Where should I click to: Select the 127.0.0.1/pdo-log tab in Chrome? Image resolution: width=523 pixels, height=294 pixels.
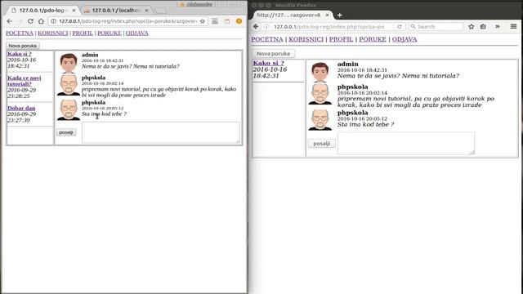42,11
